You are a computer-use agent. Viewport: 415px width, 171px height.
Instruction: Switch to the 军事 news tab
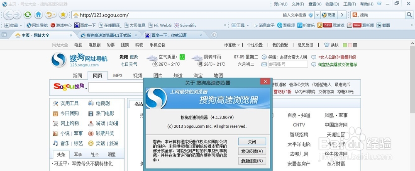pyautogui.click(x=78, y=154)
